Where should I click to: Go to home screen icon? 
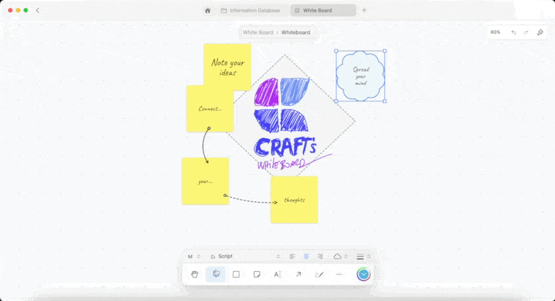207,10
